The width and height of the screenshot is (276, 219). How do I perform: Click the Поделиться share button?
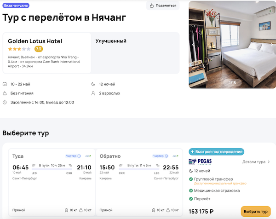pyautogui.click(x=163, y=6)
